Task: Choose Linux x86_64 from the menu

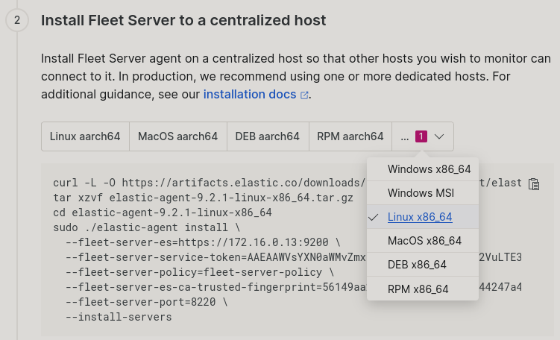Action: coord(423,217)
